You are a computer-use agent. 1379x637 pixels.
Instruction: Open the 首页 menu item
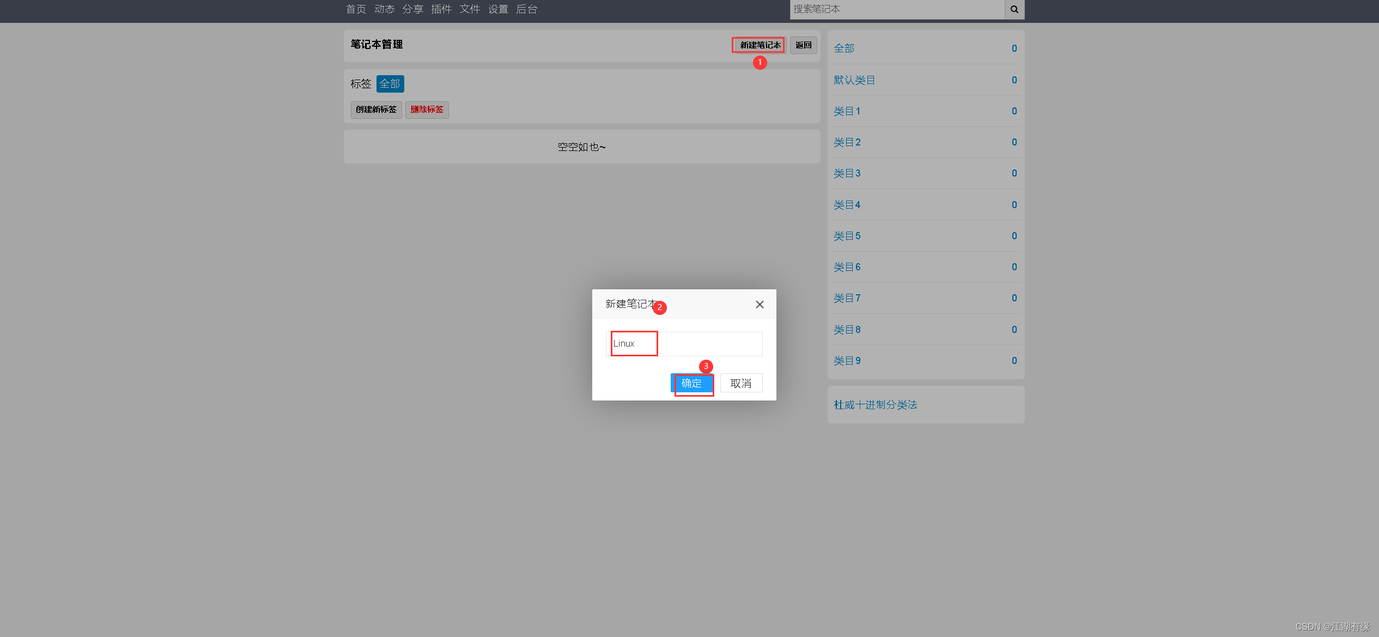356,9
